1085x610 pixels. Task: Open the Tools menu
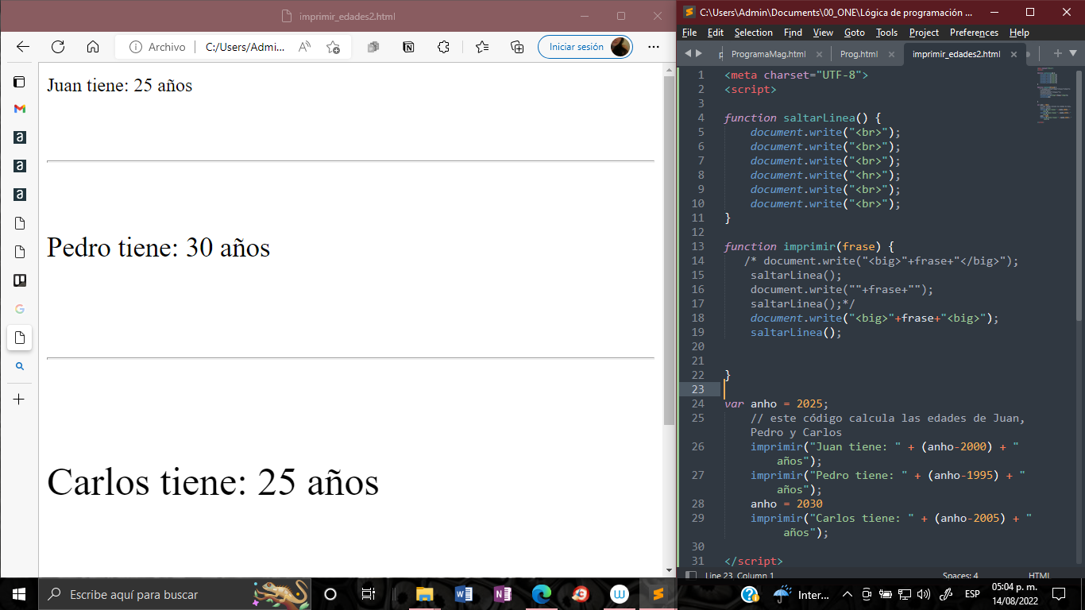[886, 33]
